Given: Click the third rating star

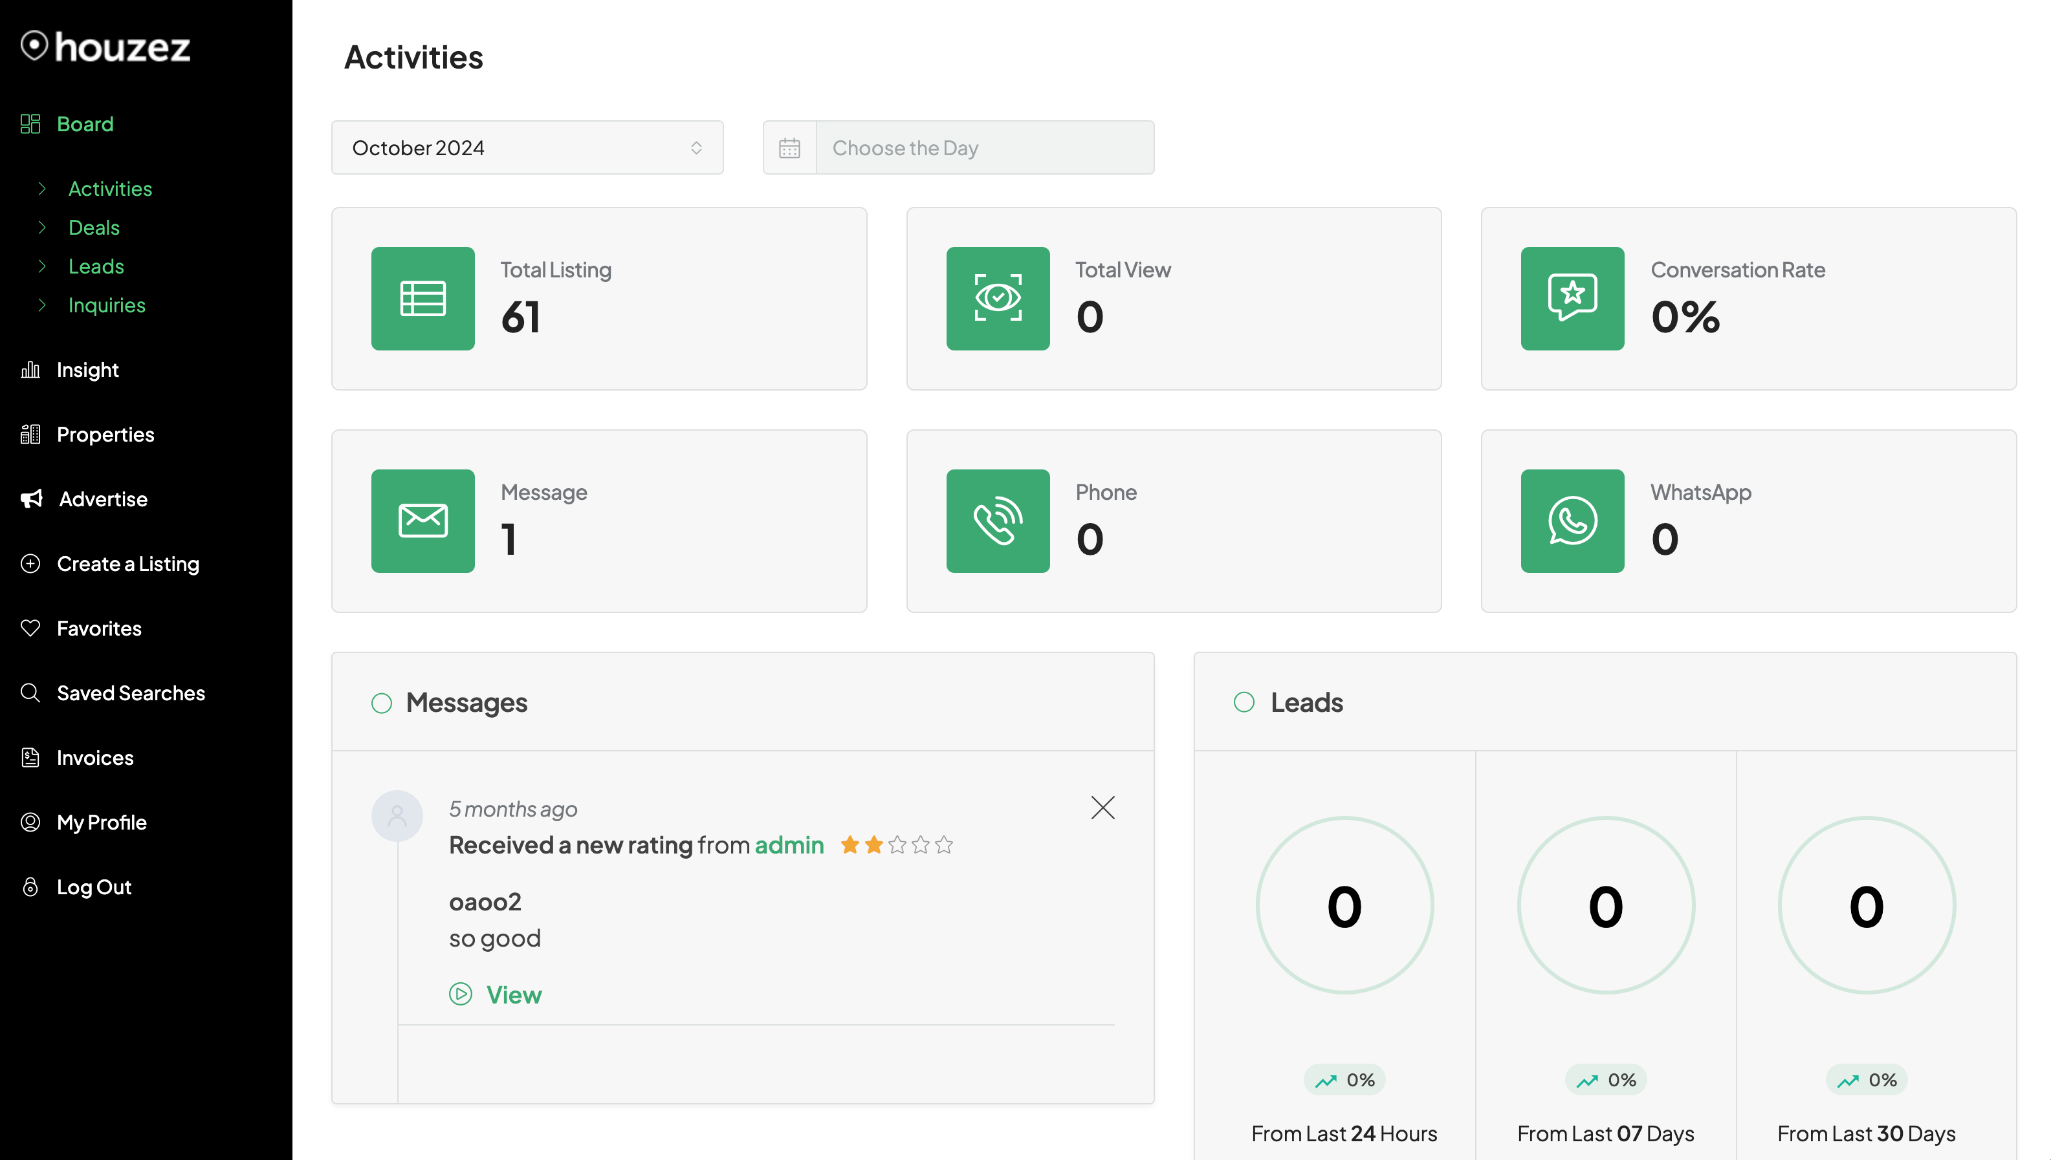Looking at the screenshot, I should pos(897,844).
